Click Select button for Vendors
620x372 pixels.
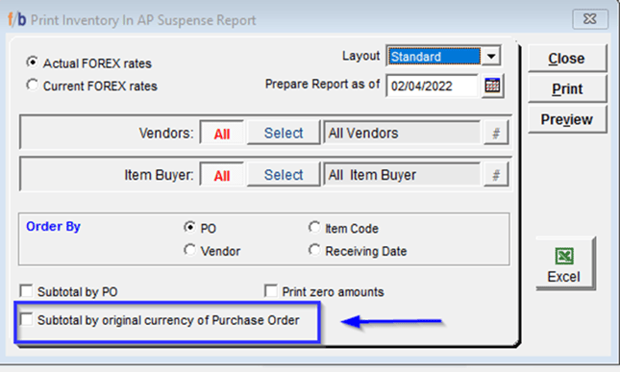[x=284, y=133]
